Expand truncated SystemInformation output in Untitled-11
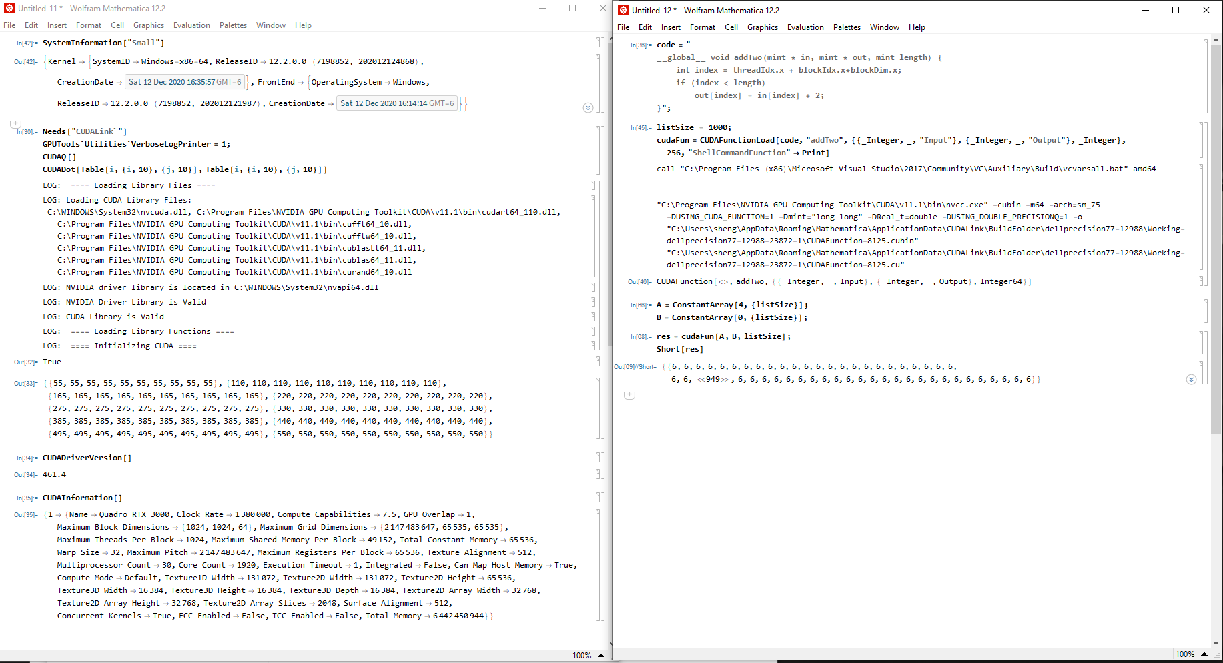The height and width of the screenshot is (663, 1223). 588,107
